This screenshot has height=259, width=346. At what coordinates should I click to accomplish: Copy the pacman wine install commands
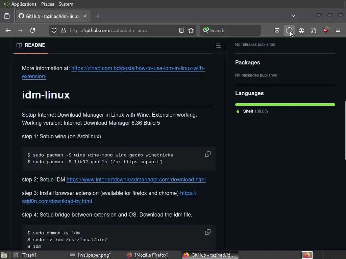[x=208, y=154]
